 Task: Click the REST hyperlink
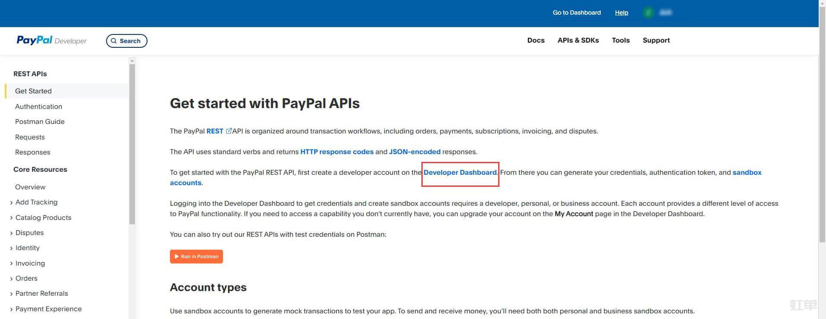(215, 131)
